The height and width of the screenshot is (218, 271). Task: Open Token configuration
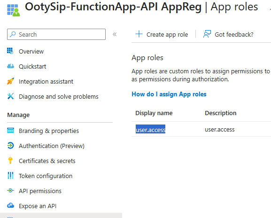(46, 176)
